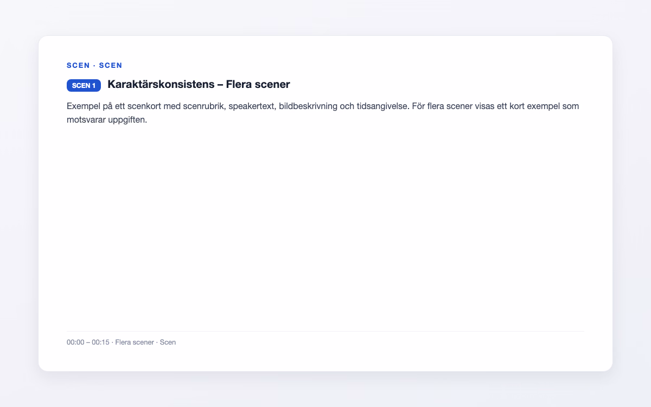The image size is (651, 407).
Task: Click the word bildbeskrivning in the description
Action: point(308,106)
